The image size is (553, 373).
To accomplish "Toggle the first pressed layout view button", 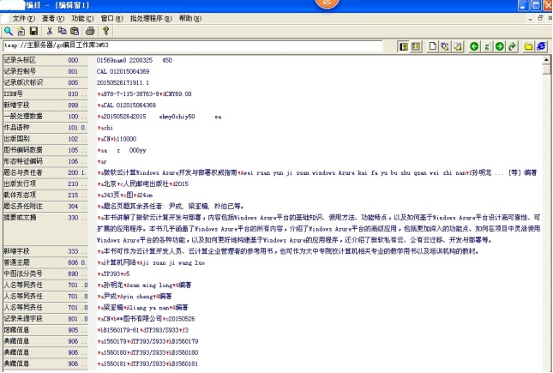I will click(400, 45).
